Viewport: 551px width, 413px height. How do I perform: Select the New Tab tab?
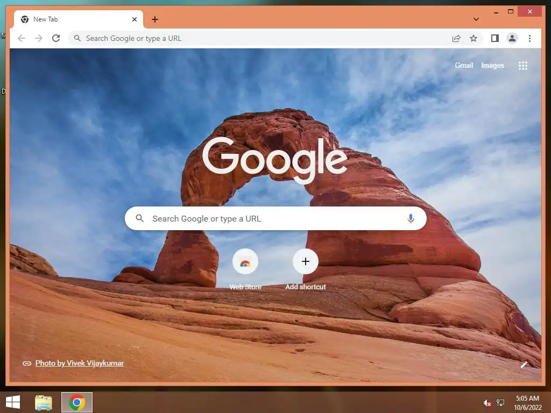pyautogui.click(x=79, y=19)
